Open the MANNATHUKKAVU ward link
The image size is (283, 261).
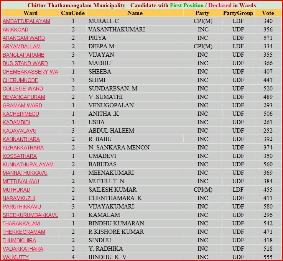(25, 173)
